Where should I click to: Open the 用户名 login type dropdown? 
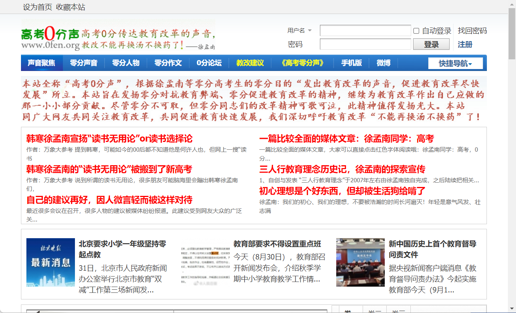click(299, 31)
